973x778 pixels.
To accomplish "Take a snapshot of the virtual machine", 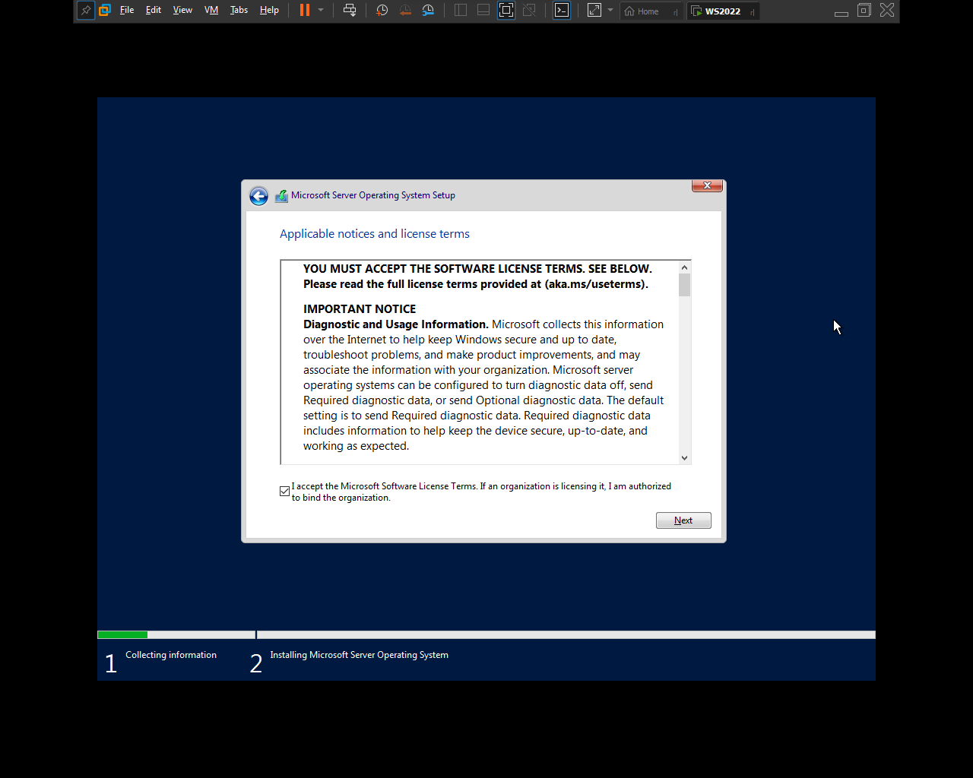I will tap(382, 11).
